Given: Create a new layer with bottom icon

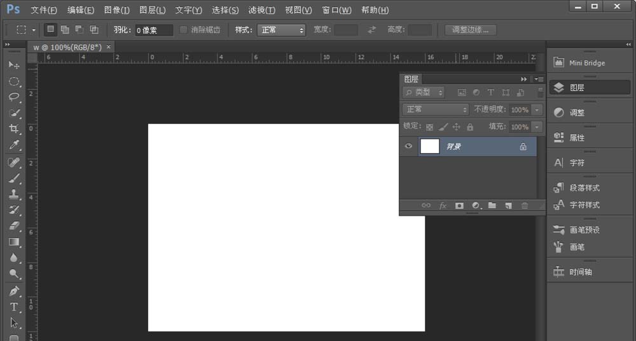Looking at the screenshot, I should [508, 205].
